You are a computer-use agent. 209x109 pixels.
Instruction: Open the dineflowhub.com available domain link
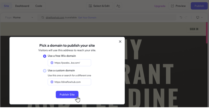click(x=55, y=18)
